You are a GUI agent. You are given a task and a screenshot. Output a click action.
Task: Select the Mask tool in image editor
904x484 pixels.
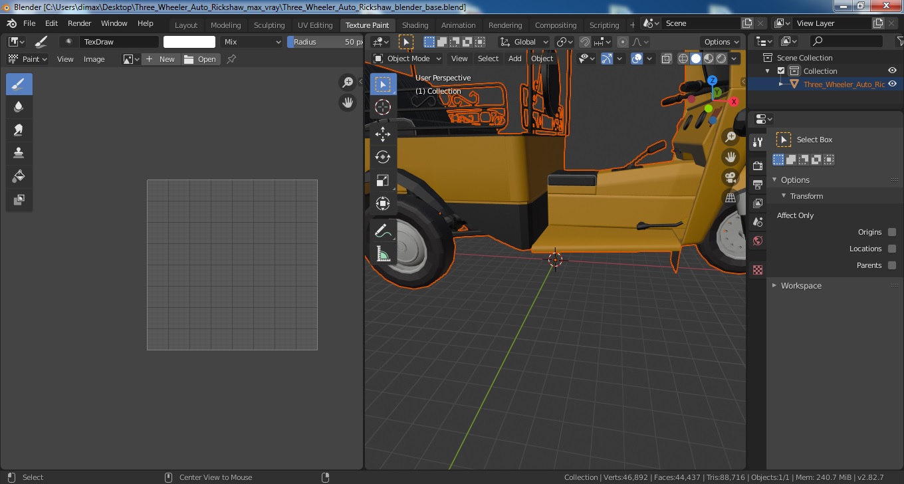[19, 199]
